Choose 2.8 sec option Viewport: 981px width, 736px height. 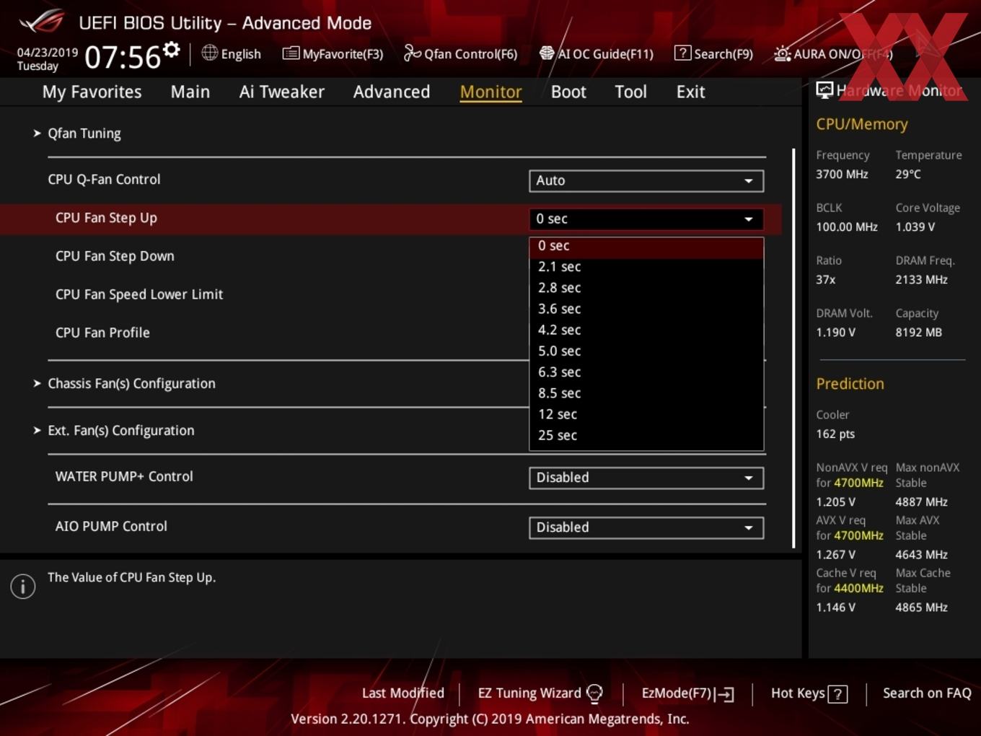pos(646,288)
